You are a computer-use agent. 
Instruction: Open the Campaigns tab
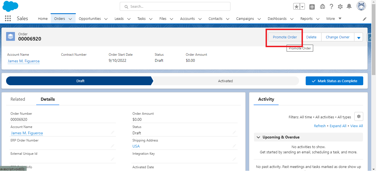point(245,18)
